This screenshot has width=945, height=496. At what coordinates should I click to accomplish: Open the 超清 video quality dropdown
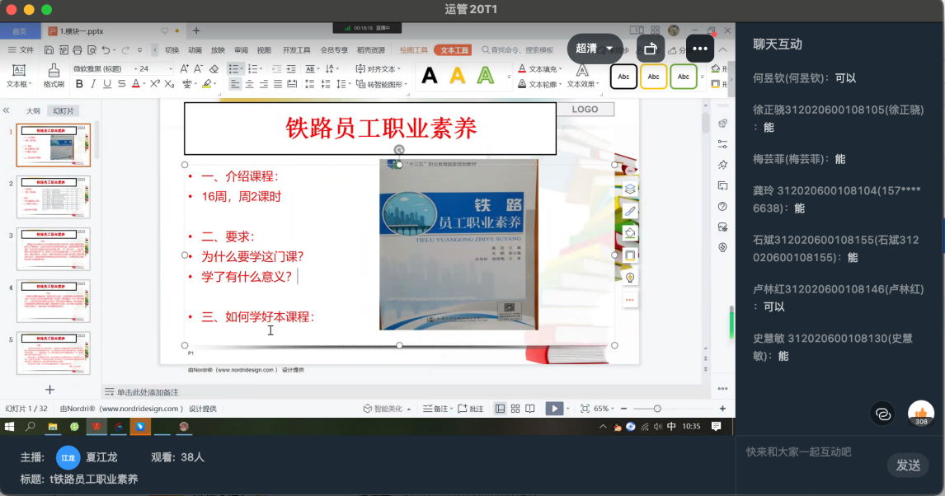pyautogui.click(x=595, y=49)
